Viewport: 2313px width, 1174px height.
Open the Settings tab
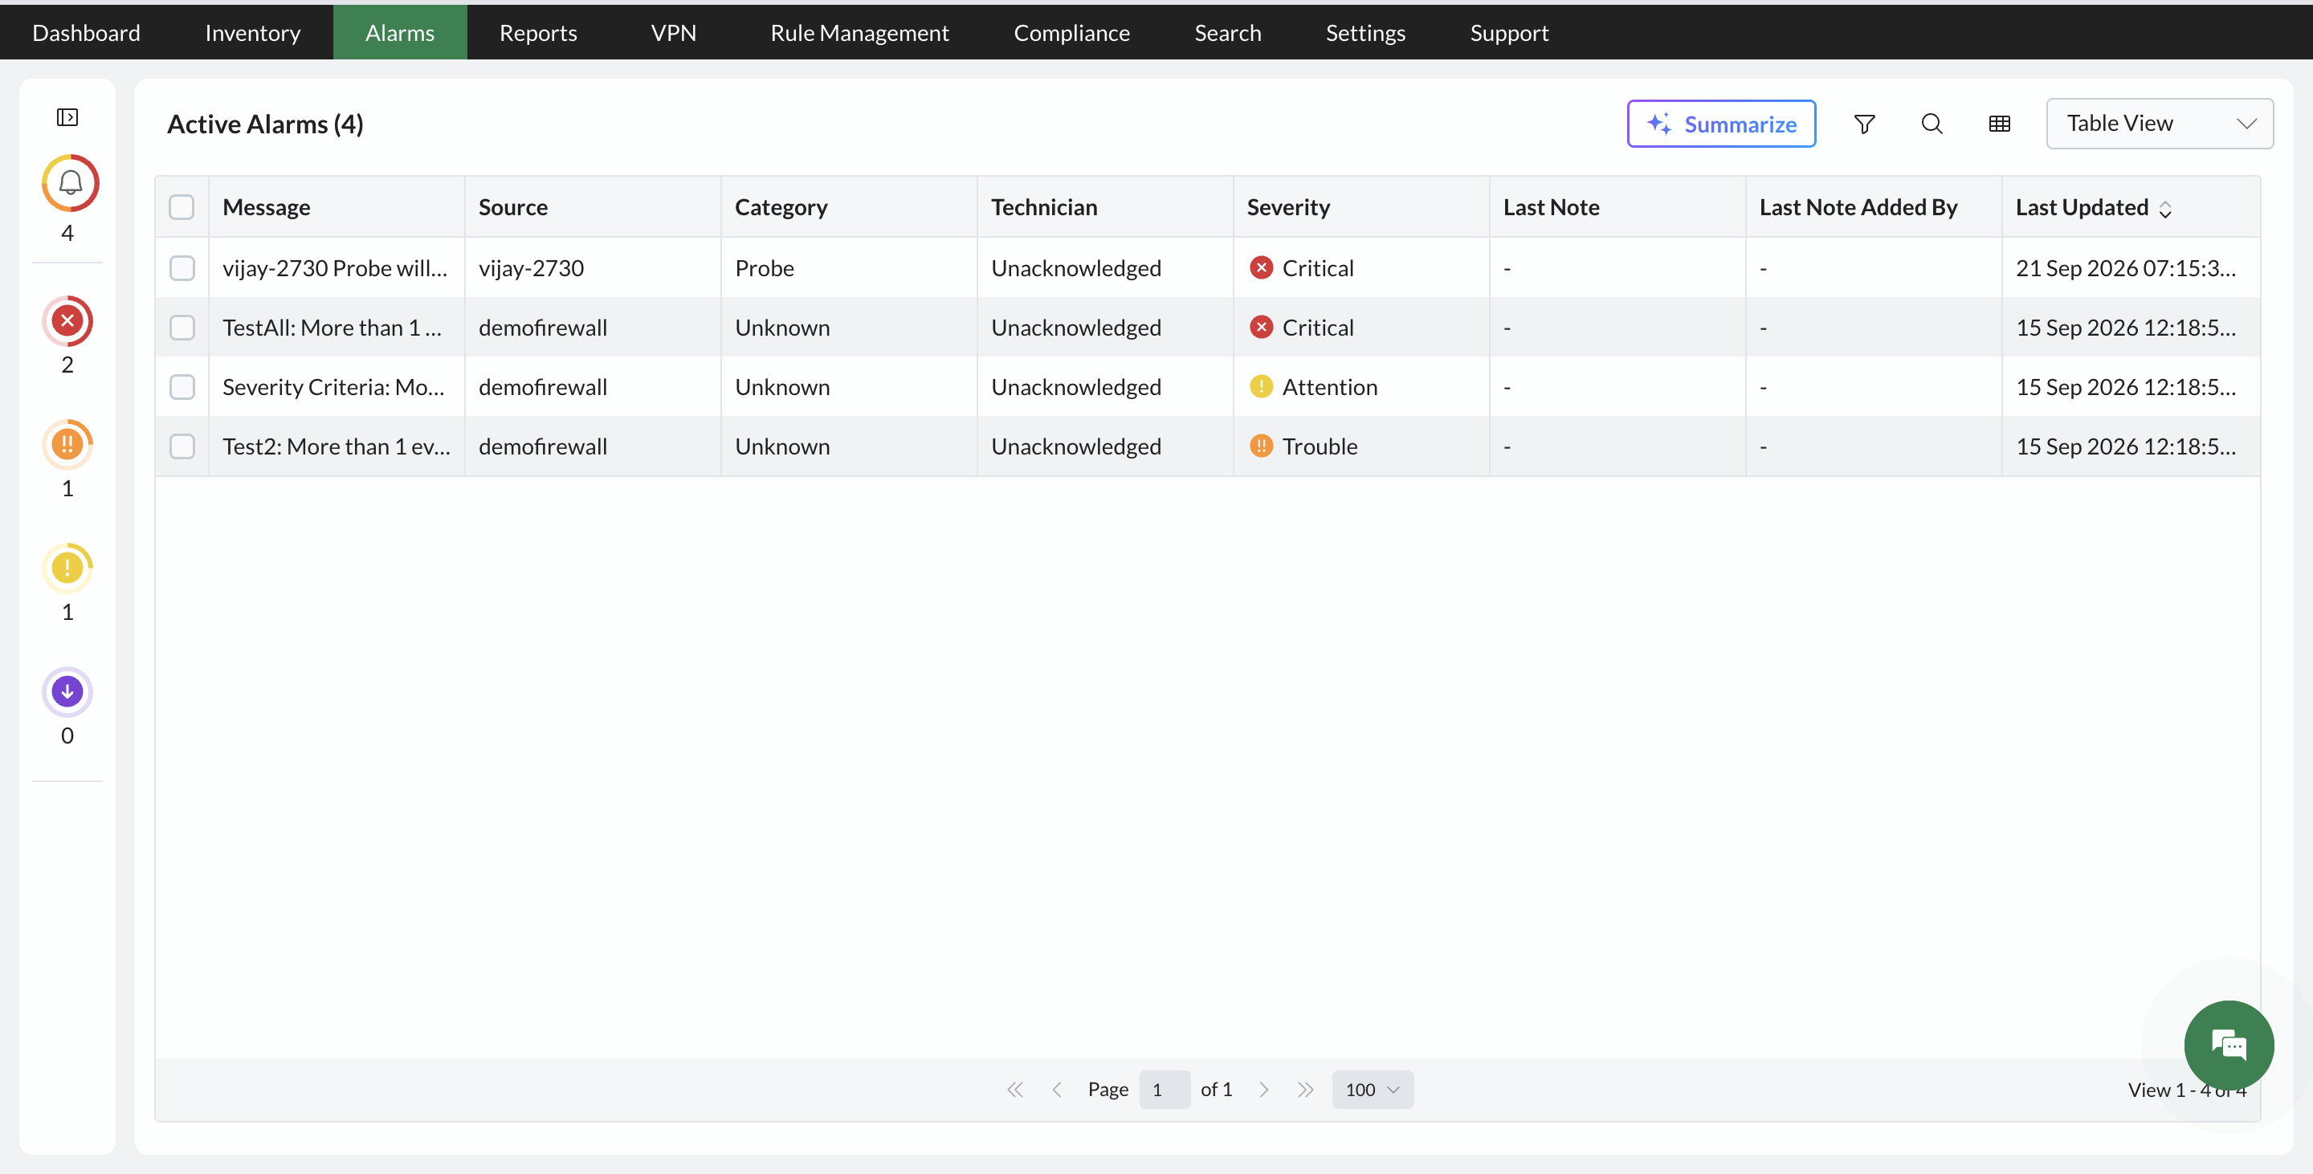1365,32
